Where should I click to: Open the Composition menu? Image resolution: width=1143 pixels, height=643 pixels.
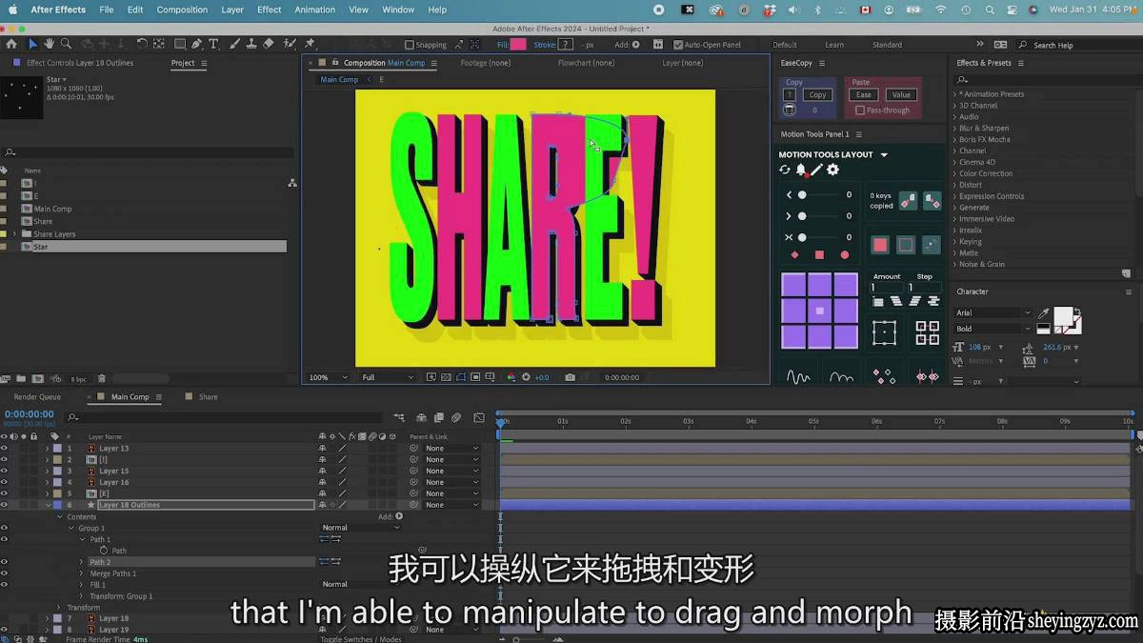(182, 10)
